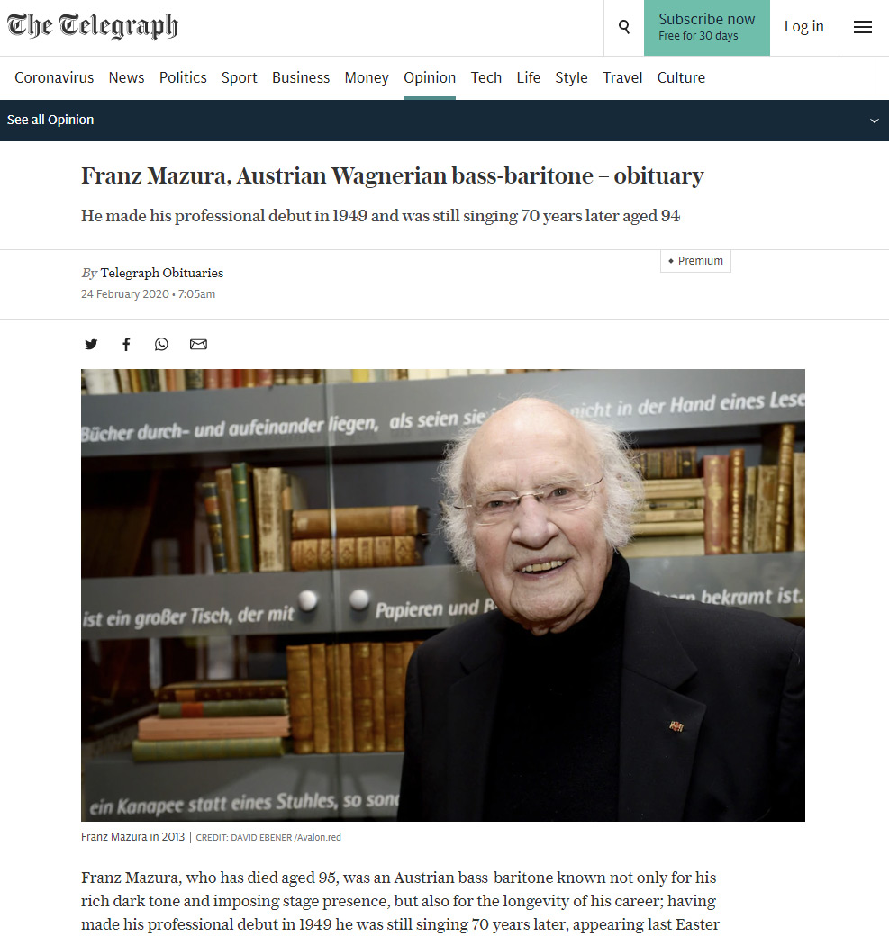Open the Opinion tab
This screenshot has height=936, width=889.
tap(430, 77)
